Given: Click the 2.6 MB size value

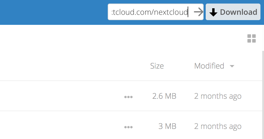Looking at the screenshot, I should [x=164, y=96].
